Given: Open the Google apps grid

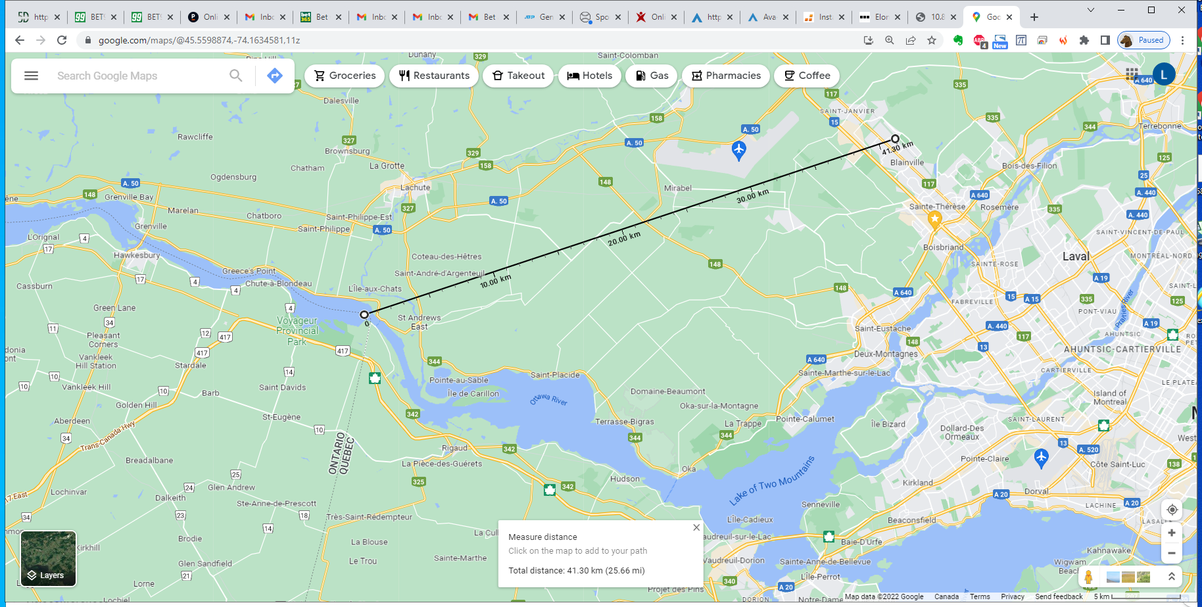Looking at the screenshot, I should tap(1132, 74).
